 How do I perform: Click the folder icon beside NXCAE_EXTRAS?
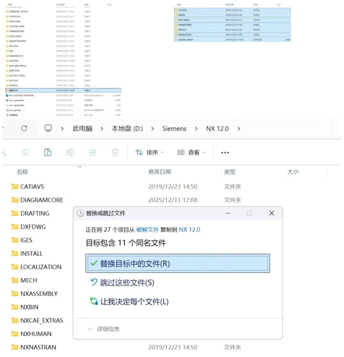coord(15,320)
